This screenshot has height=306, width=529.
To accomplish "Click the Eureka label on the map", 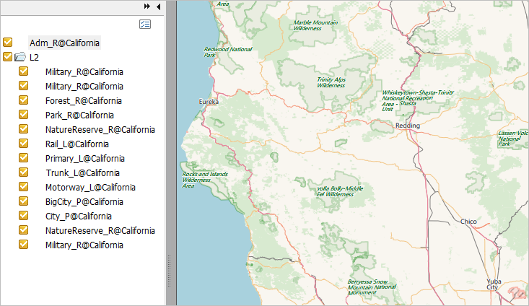I will pos(209,102).
